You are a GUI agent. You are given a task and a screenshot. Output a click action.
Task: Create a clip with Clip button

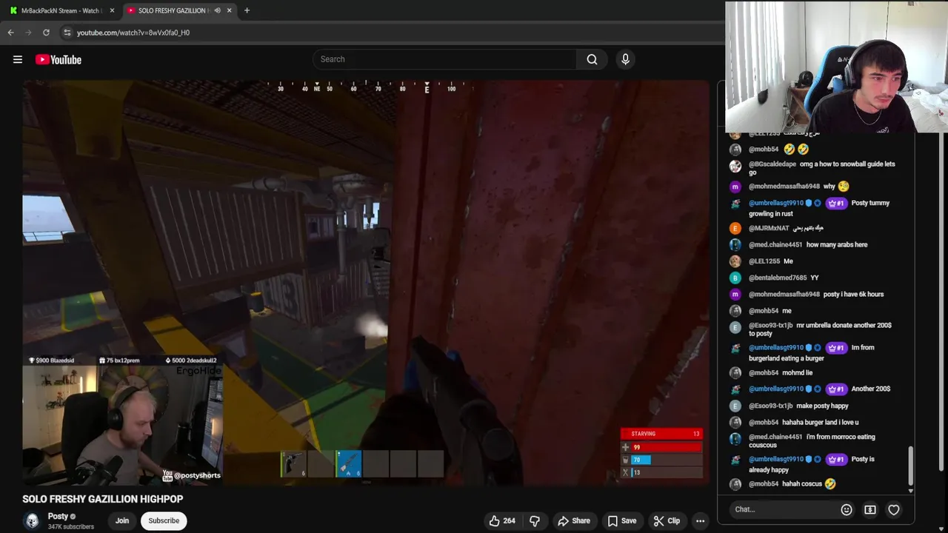tap(667, 520)
